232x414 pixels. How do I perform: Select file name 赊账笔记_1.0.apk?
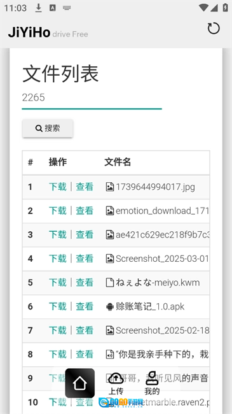pyautogui.click(x=150, y=306)
